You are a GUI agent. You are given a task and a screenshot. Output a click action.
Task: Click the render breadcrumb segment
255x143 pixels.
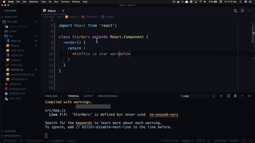pos(110,17)
